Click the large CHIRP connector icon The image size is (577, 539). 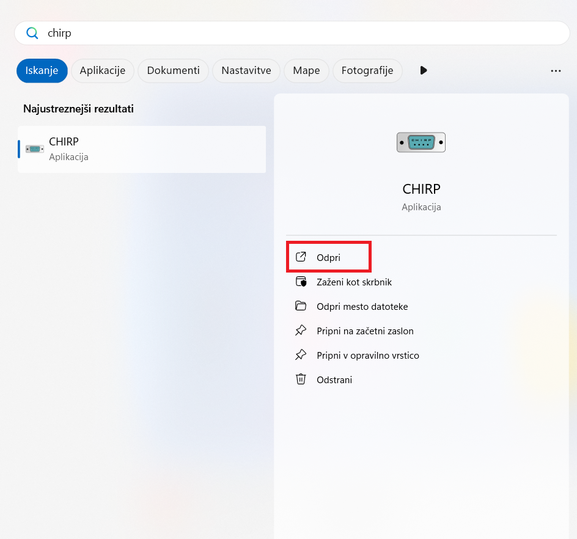point(421,142)
